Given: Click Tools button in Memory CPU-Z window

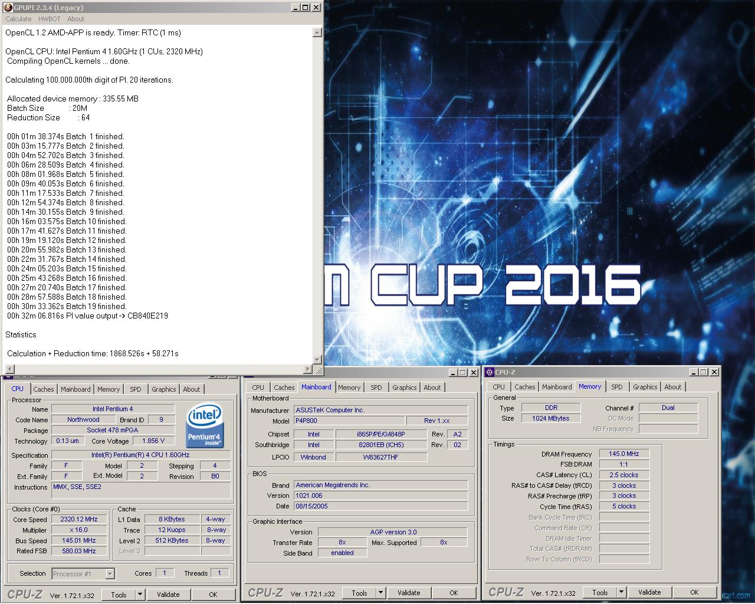Looking at the screenshot, I should click(x=600, y=592).
